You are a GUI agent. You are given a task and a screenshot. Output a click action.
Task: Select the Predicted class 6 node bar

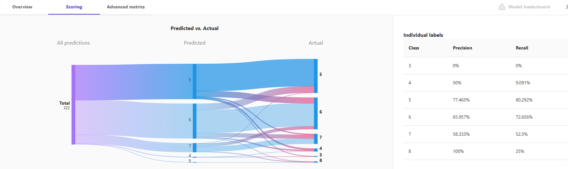195,121
